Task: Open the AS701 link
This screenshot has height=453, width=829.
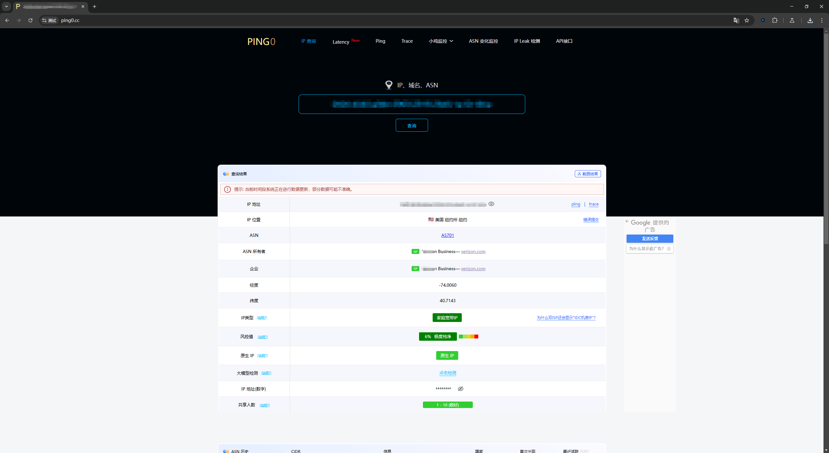Action: click(x=448, y=235)
